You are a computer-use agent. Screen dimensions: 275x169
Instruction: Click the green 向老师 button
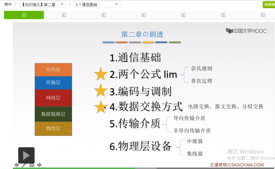(269, 5)
